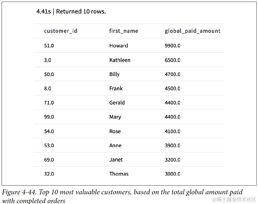The width and height of the screenshot is (258, 204).
Task: Select the Anne name cell
Action: point(115,146)
